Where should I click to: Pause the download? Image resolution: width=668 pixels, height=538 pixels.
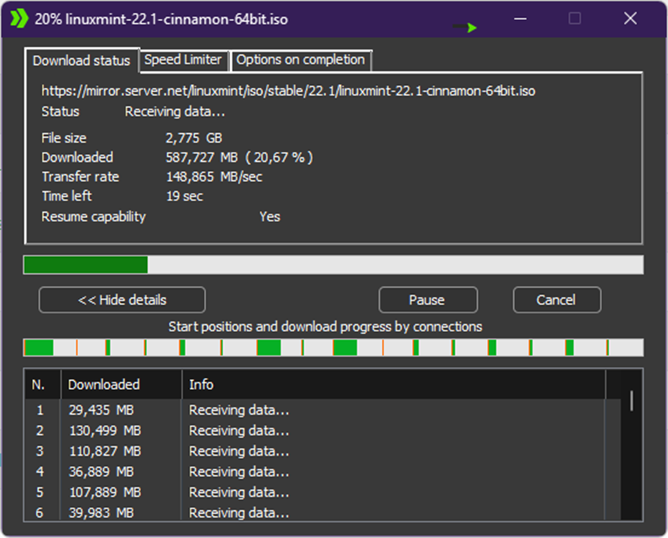(x=427, y=300)
